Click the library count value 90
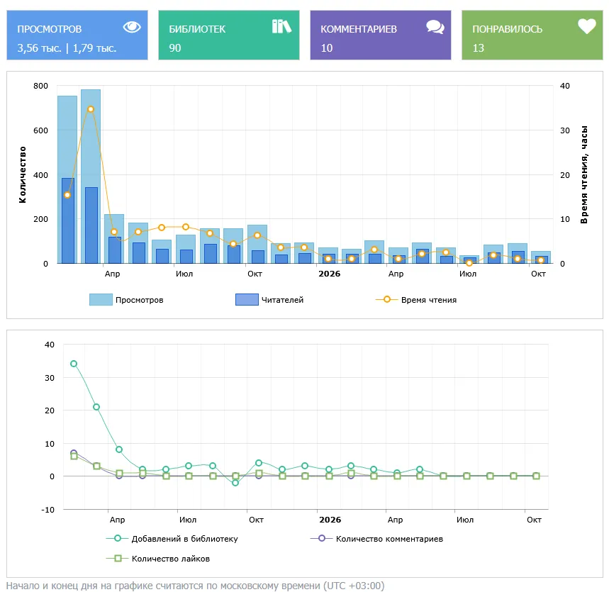The image size is (609, 592). [x=175, y=48]
